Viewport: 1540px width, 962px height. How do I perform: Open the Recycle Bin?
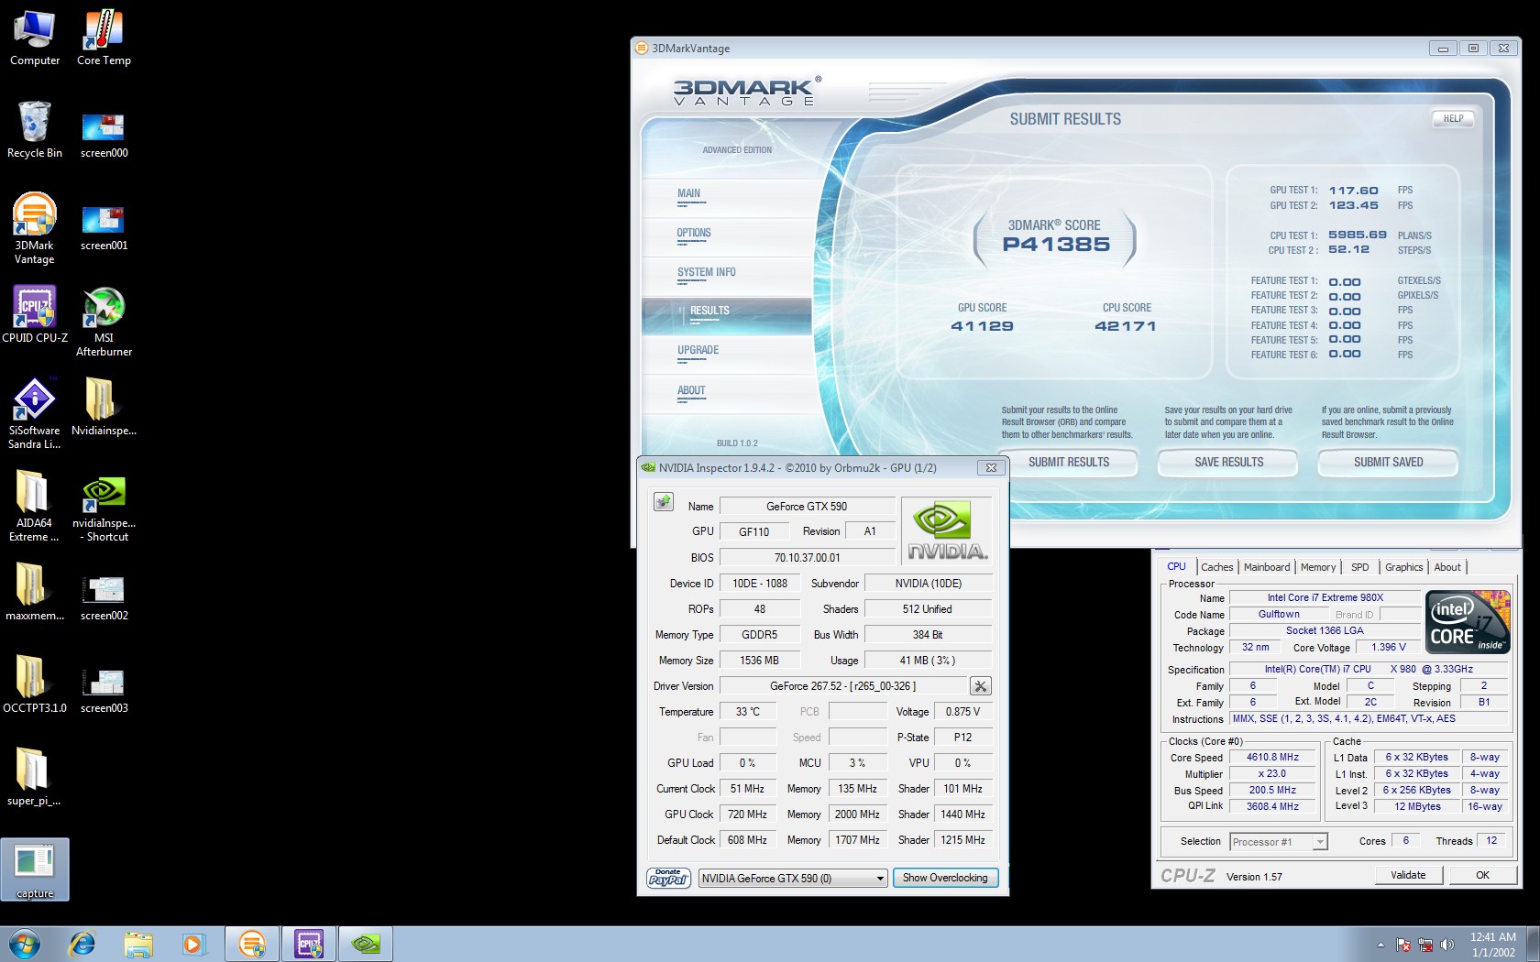pyautogui.click(x=35, y=130)
